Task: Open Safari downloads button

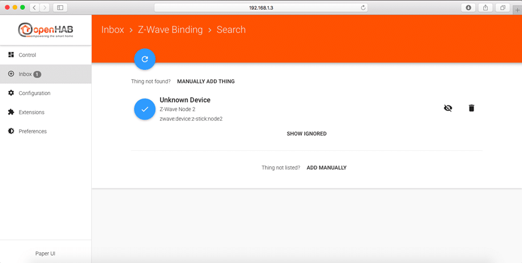Action: [468, 7]
